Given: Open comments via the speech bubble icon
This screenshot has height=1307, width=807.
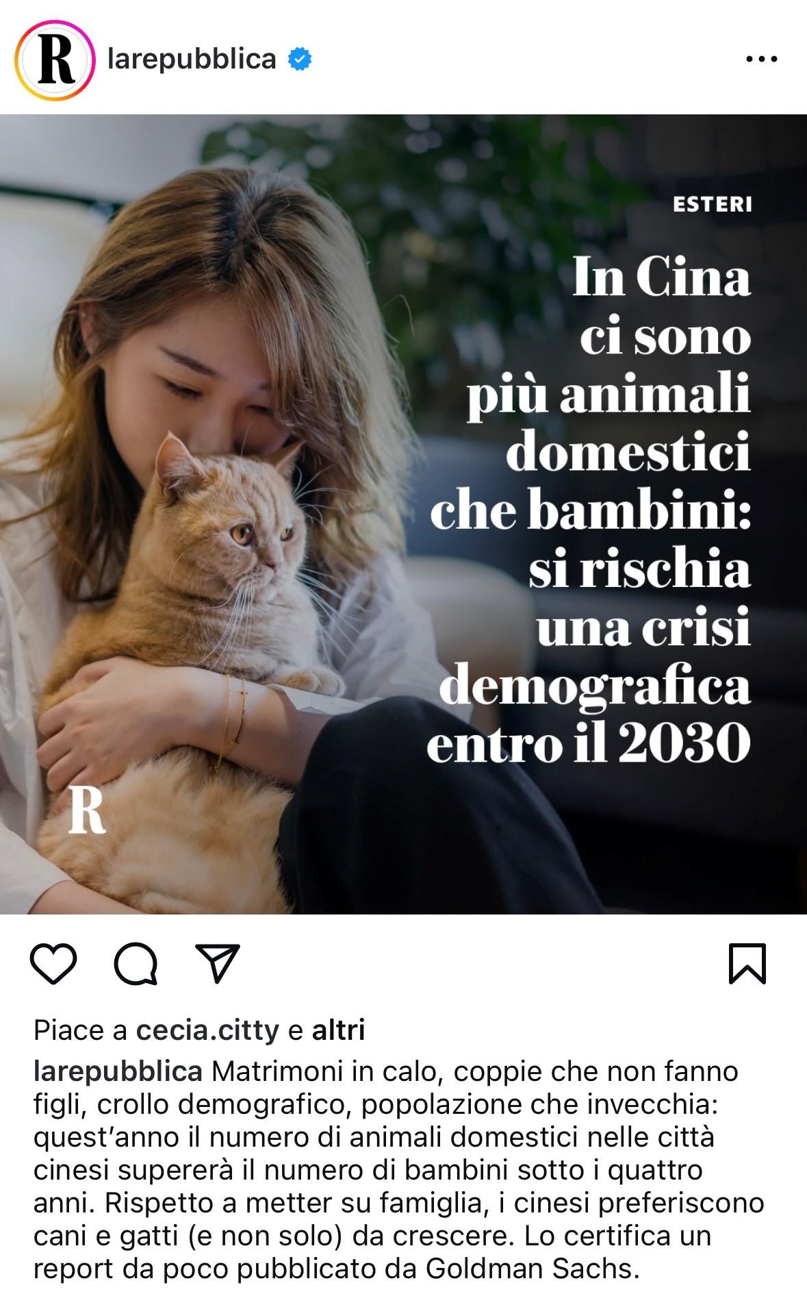Looking at the screenshot, I should click(136, 964).
